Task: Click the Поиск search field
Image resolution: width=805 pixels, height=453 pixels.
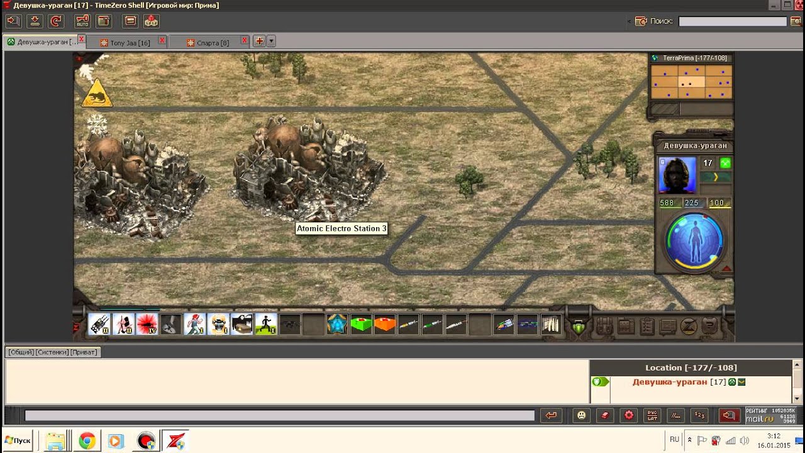Action: pyautogui.click(x=733, y=21)
